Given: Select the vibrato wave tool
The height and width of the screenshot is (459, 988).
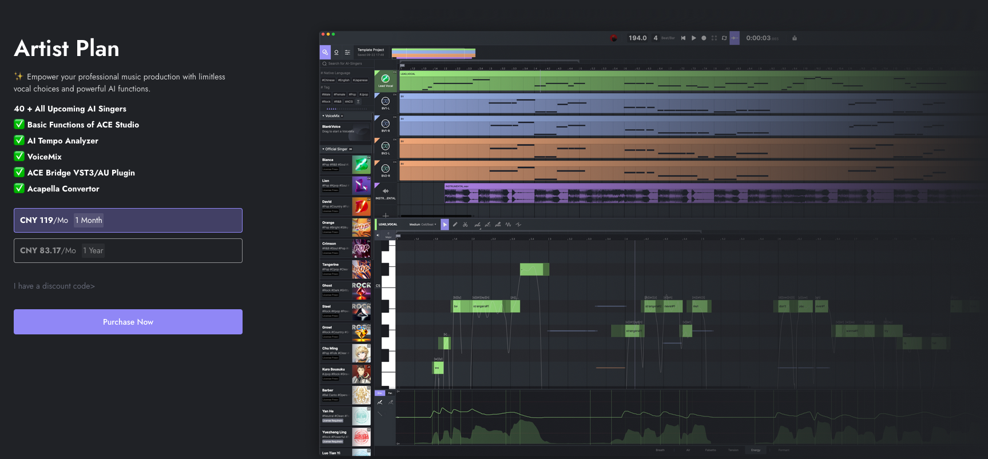Looking at the screenshot, I should pyautogui.click(x=508, y=225).
